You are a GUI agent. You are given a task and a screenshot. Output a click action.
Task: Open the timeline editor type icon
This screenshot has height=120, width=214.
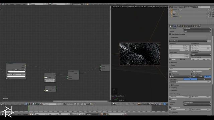[3, 114]
